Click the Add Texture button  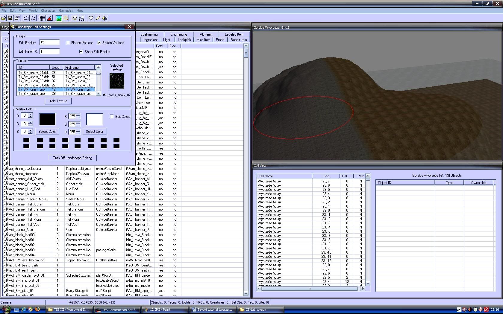pos(58,101)
